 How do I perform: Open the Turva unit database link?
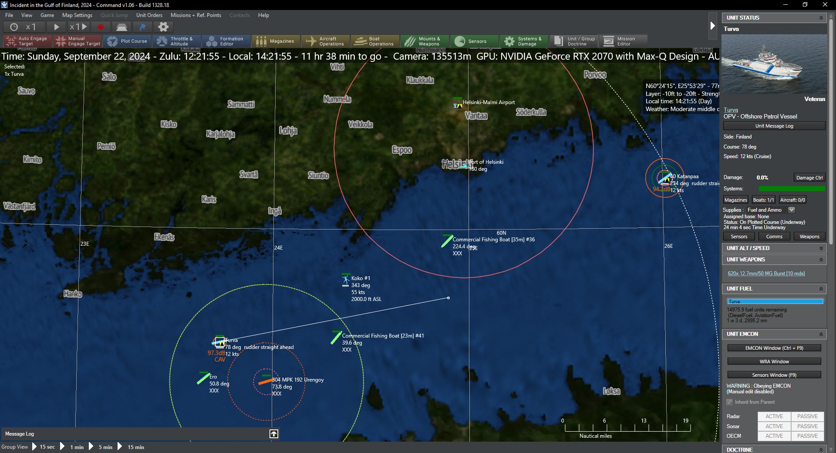click(x=731, y=110)
